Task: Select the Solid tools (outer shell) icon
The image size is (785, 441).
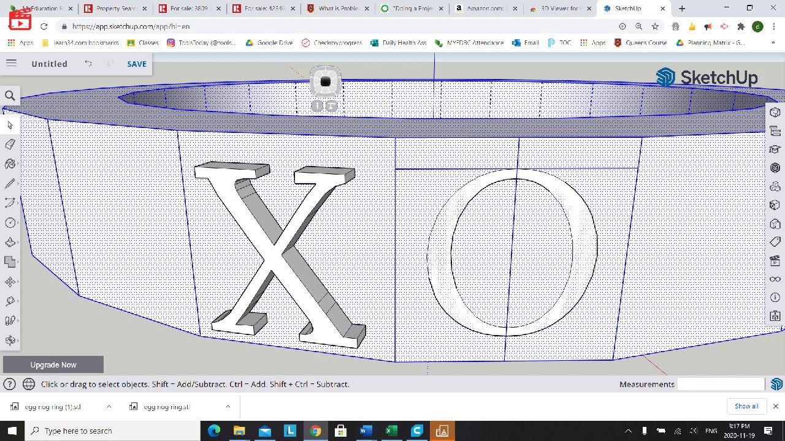Action: (x=10, y=262)
